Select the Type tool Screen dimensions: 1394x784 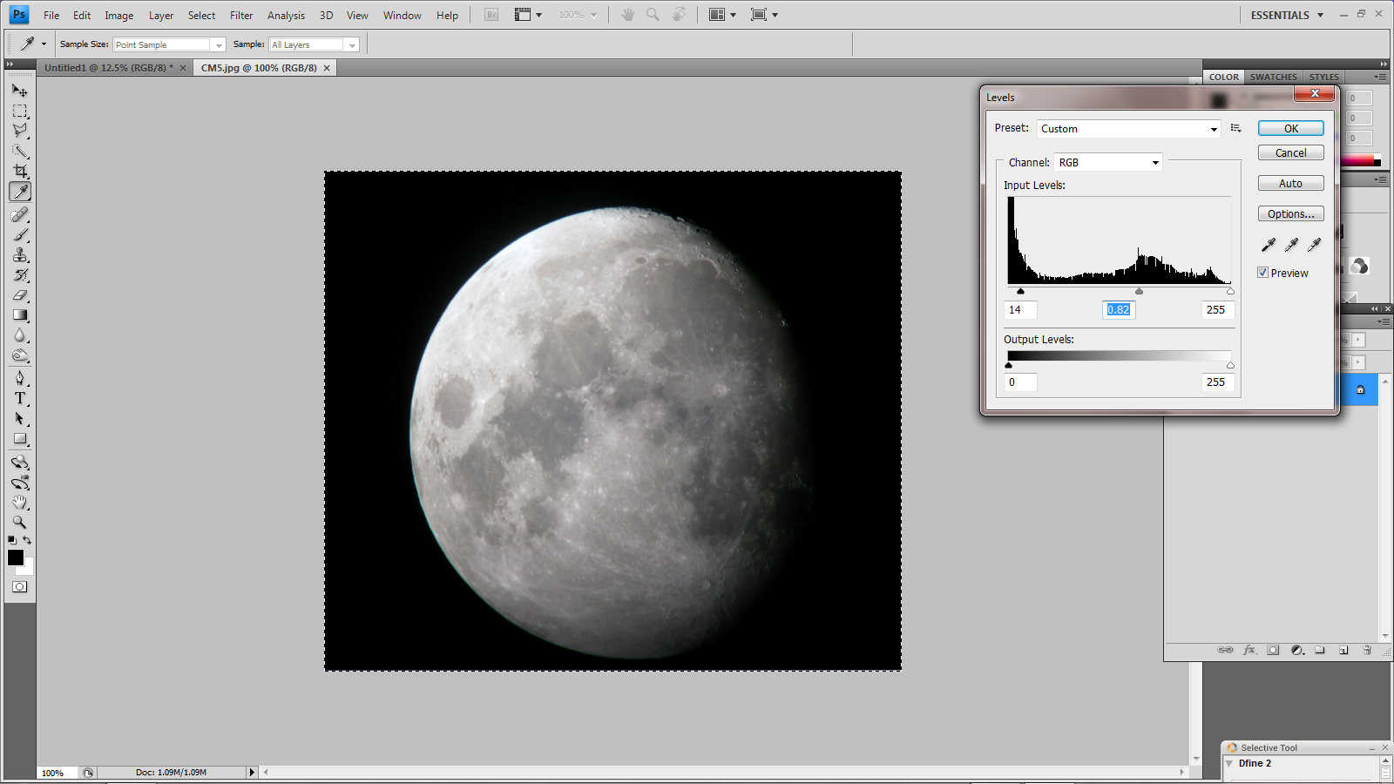coord(20,398)
